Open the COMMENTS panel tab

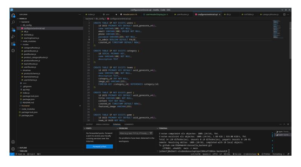pos(129,124)
